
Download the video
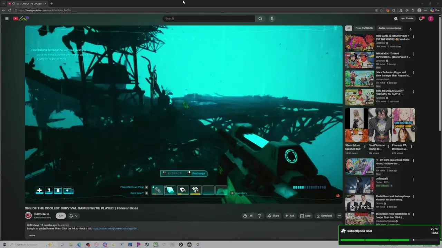(324, 216)
